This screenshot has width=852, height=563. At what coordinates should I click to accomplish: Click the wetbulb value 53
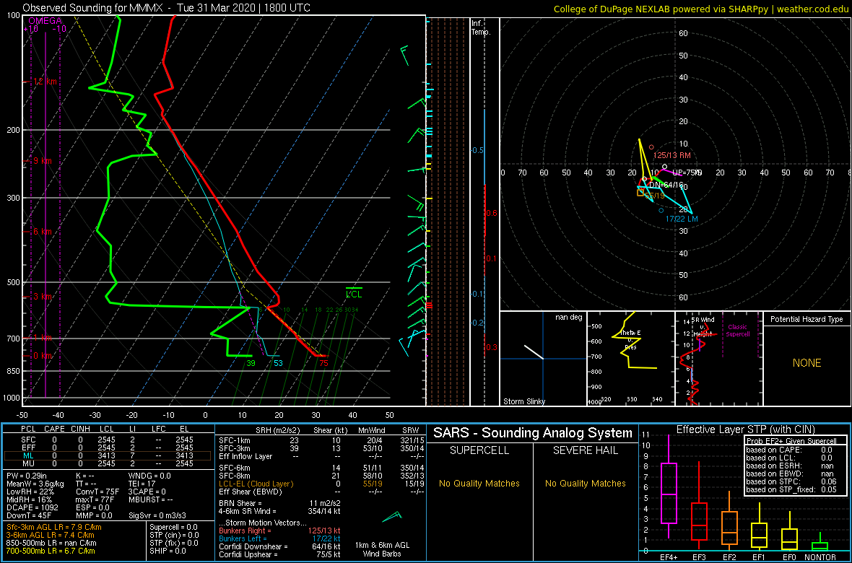pos(278,364)
